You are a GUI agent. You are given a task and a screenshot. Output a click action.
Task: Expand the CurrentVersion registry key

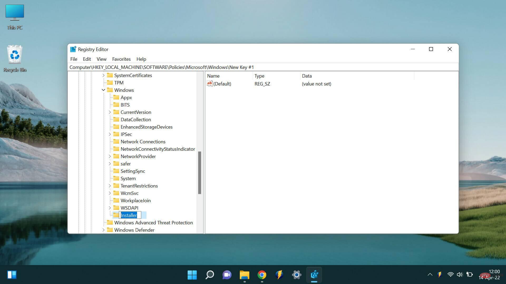pyautogui.click(x=109, y=112)
